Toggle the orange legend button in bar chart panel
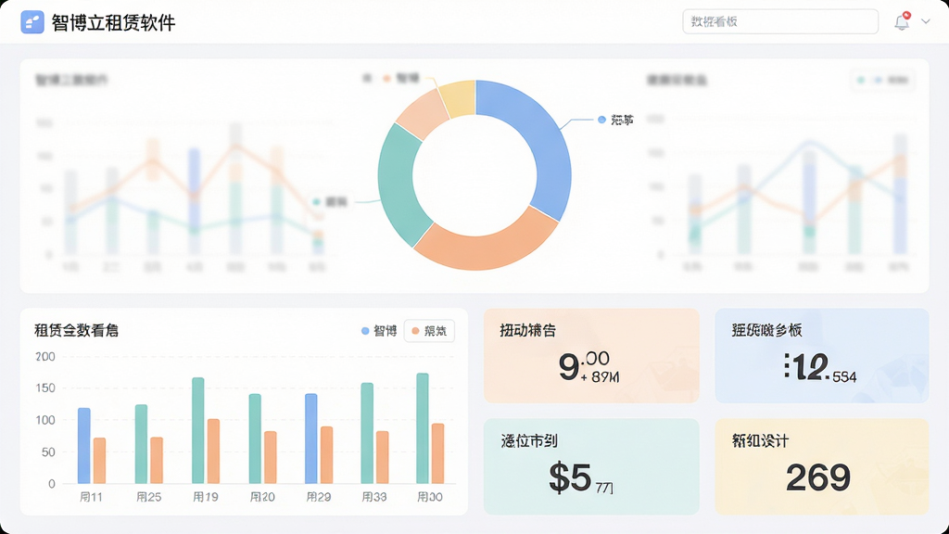 tap(429, 331)
